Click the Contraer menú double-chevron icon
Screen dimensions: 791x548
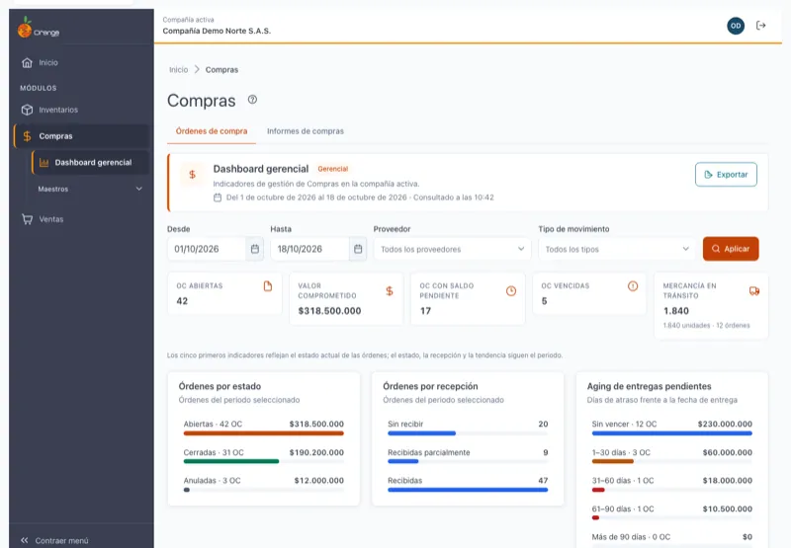(x=24, y=540)
